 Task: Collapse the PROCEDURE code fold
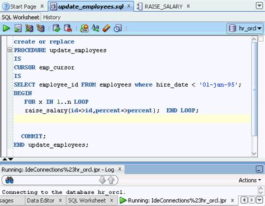(10, 50)
